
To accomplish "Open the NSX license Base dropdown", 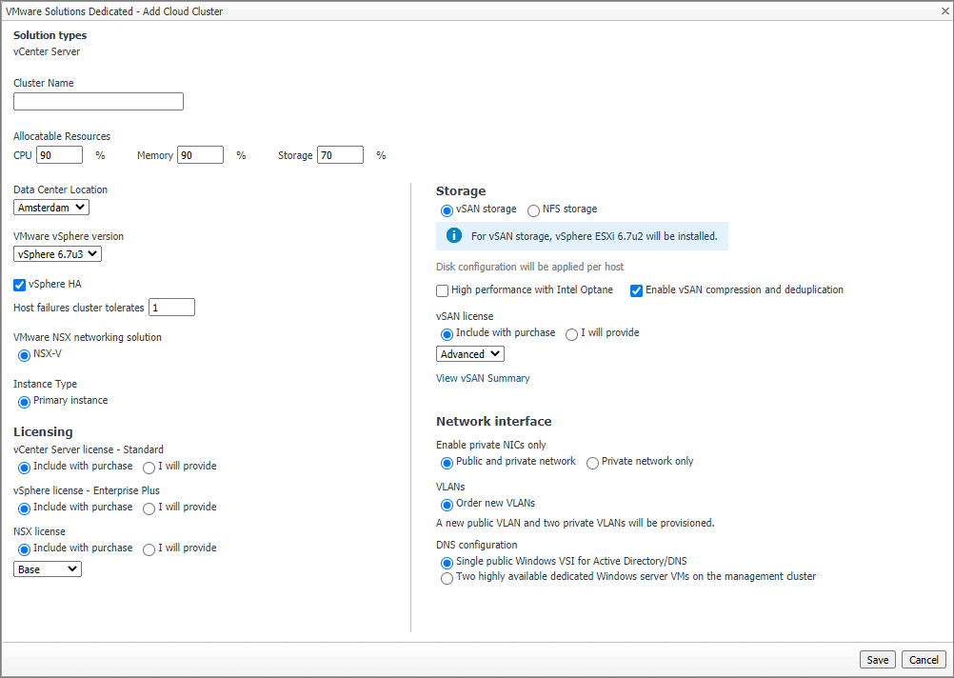I will tap(48, 569).
